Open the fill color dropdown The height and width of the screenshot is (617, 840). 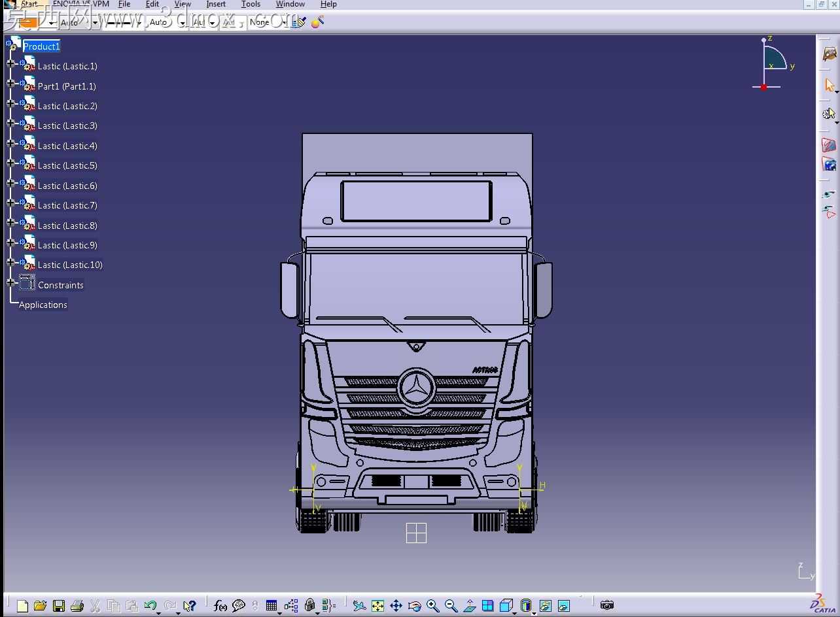click(52, 23)
